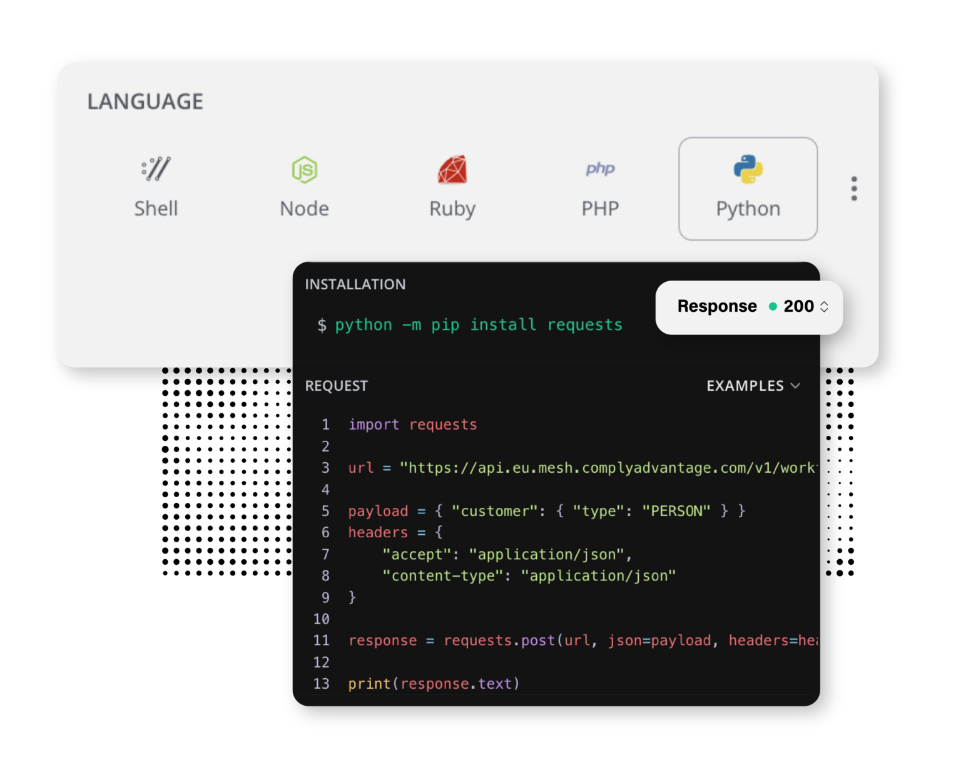Expand the Examples dropdown
The width and height of the screenshot is (961, 784).
753,386
